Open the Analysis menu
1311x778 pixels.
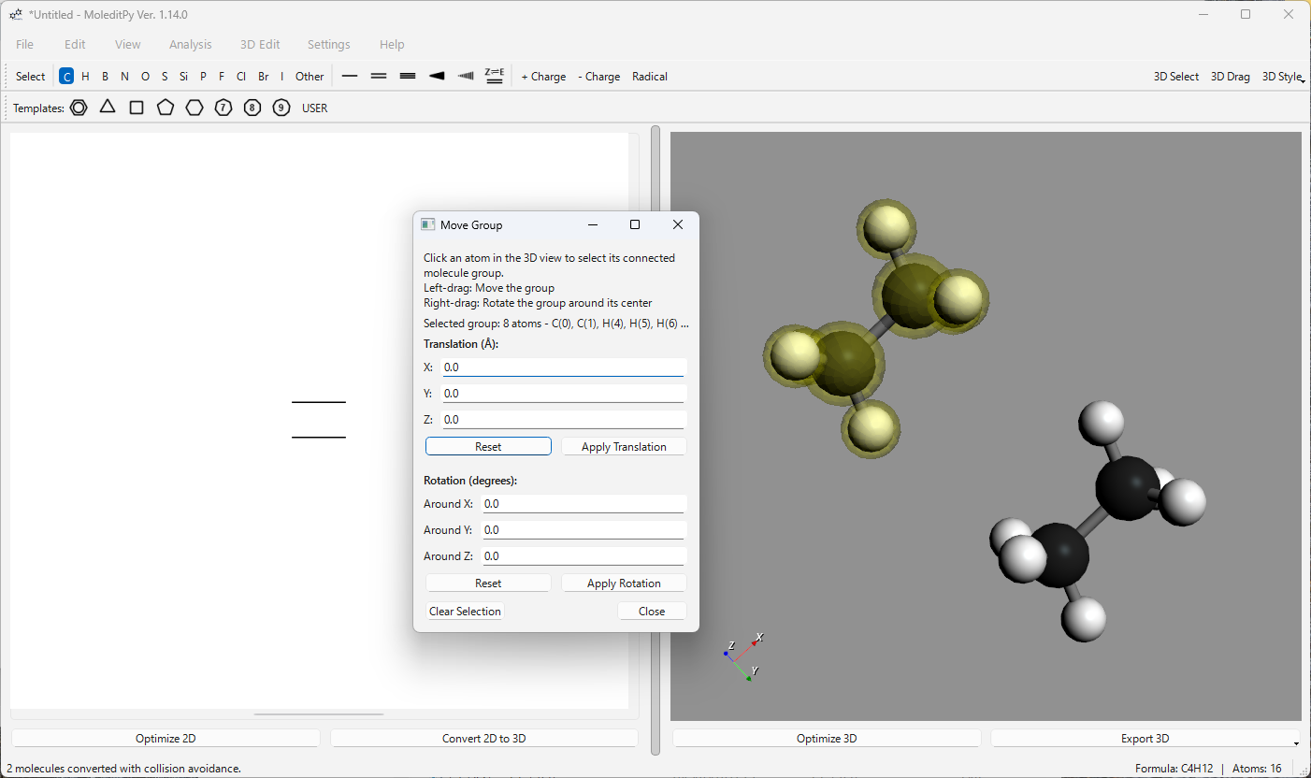[x=190, y=44]
